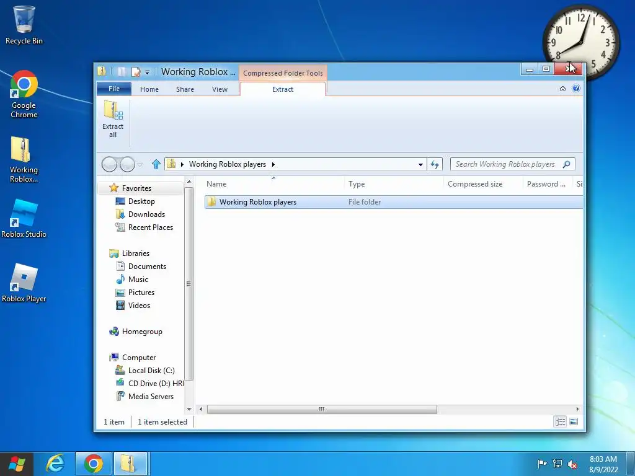
Task: Sort by the Type column header
Action: pos(394,183)
